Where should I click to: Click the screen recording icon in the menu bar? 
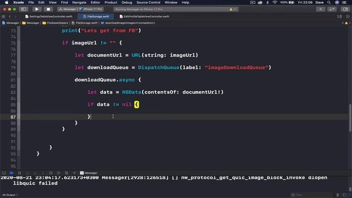[252, 2]
